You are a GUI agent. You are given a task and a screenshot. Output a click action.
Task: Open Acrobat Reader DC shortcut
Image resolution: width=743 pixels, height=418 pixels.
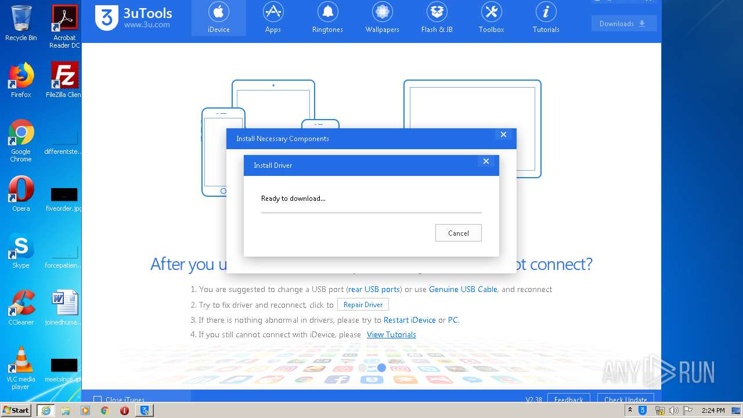pyautogui.click(x=64, y=27)
